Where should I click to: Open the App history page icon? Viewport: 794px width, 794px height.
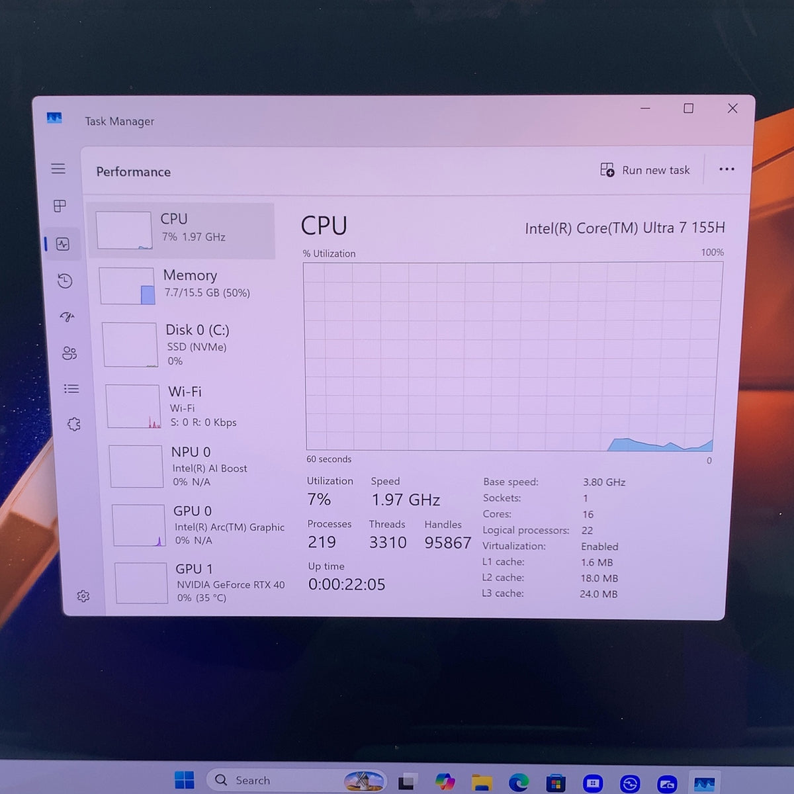pyautogui.click(x=65, y=281)
